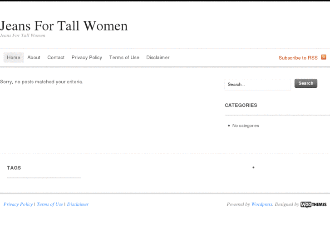Open the Contact menu item
This screenshot has height=248, width=330.
(56, 57)
